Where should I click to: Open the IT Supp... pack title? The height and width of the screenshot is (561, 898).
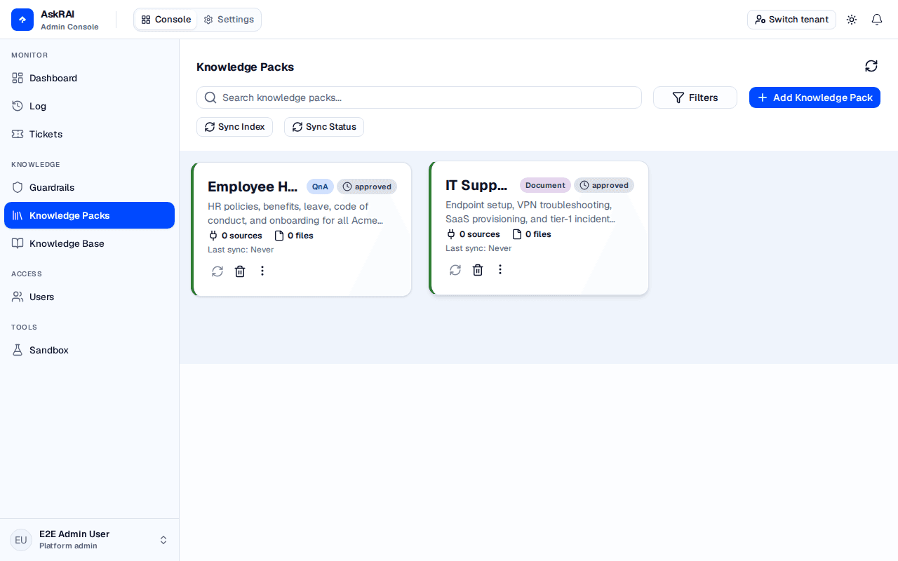[x=476, y=185]
